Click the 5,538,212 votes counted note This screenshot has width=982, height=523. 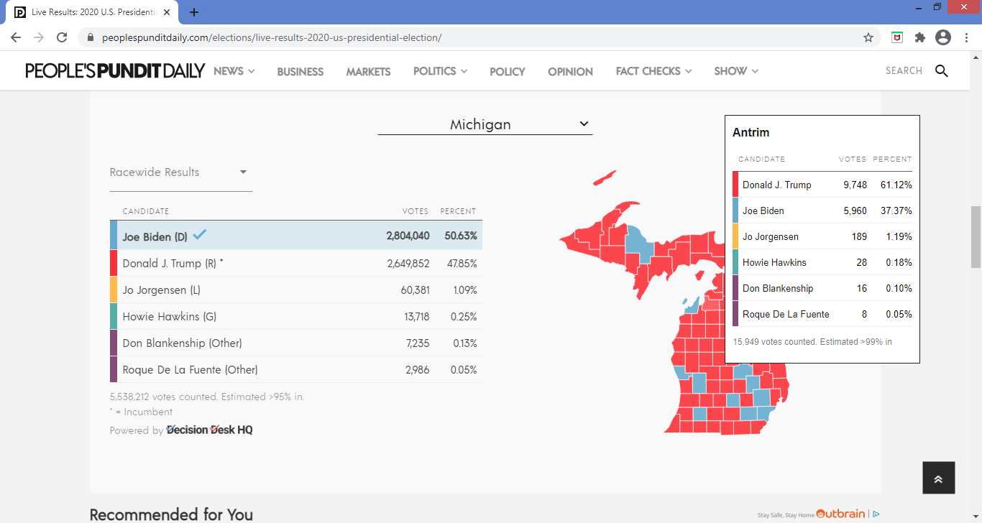(x=207, y=397)
